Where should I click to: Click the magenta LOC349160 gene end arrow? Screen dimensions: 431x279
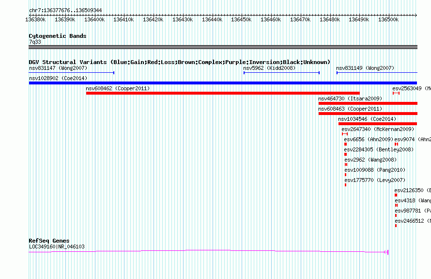(386, 252)
